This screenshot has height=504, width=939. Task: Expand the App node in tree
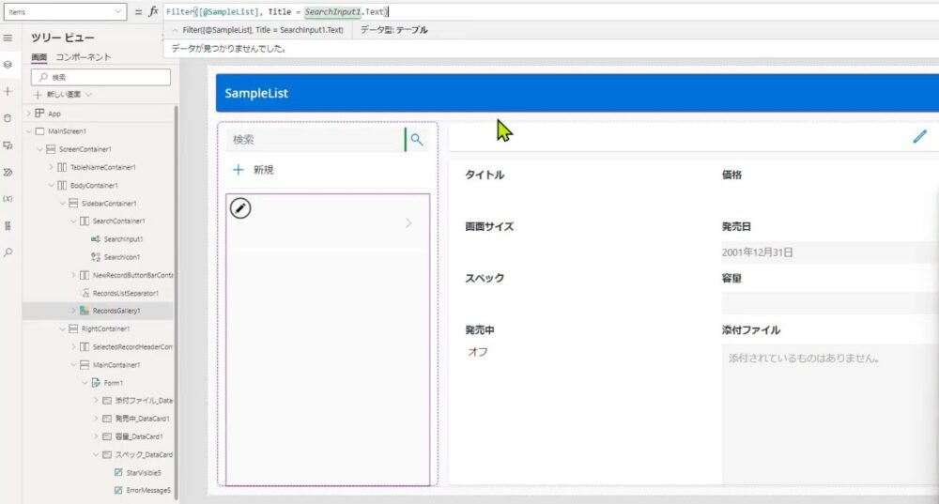(28, 114)
